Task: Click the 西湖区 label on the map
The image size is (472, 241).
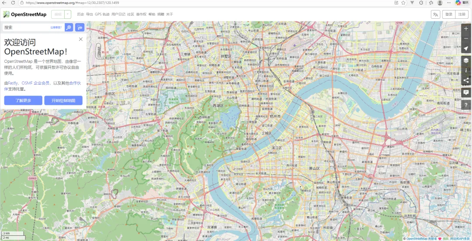Action: tap(218, 106)
